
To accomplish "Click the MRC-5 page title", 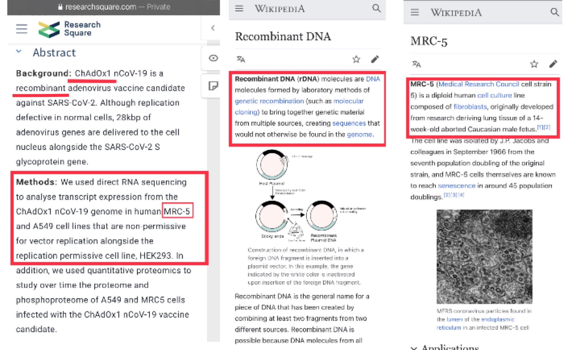I will coord(429,41).
